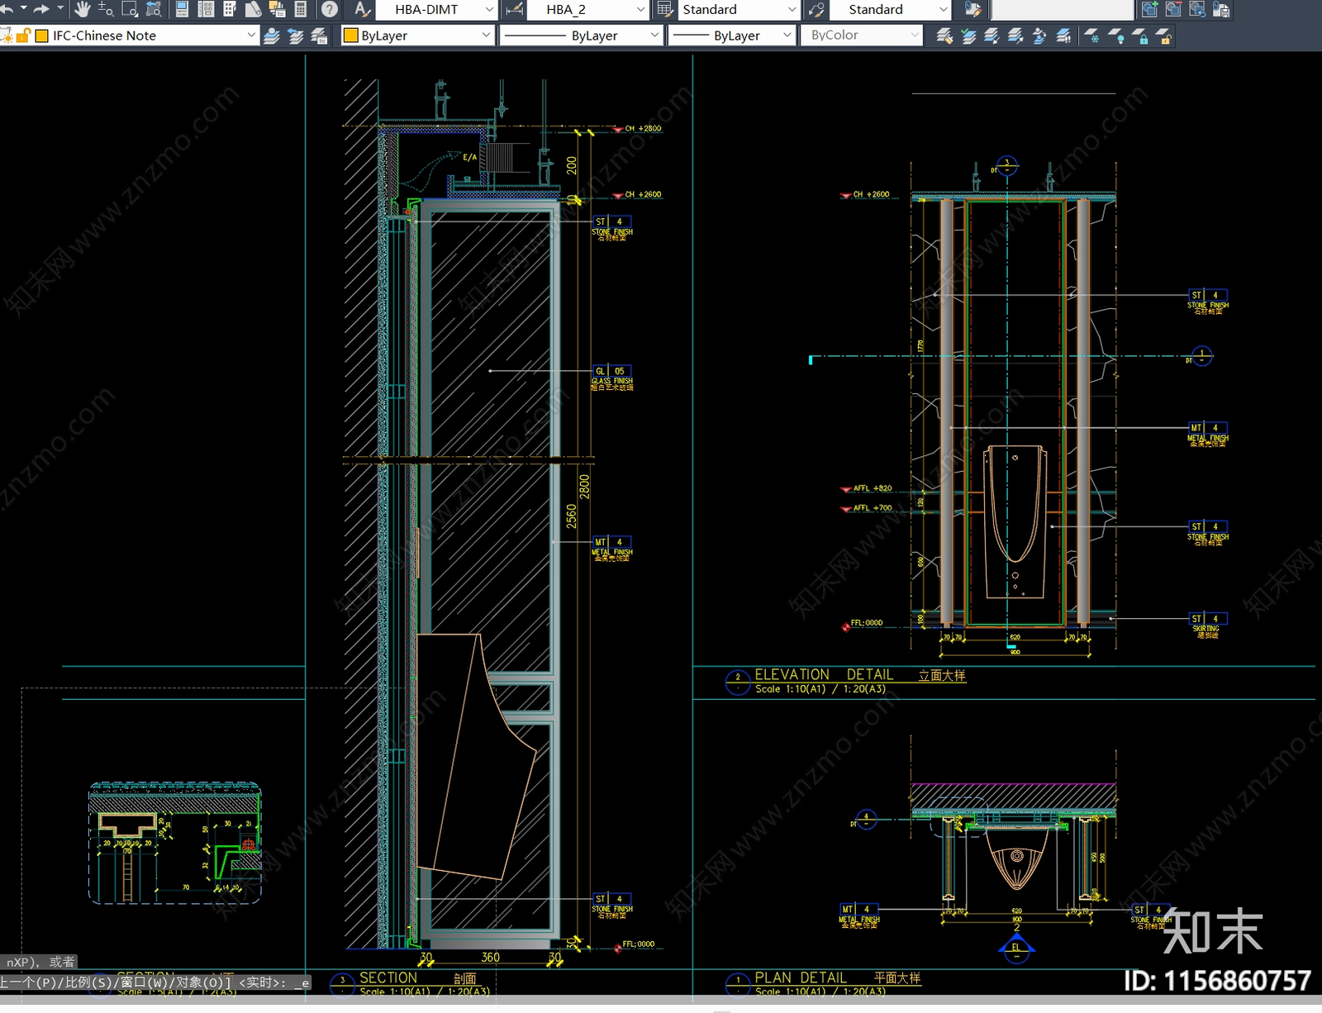Click the Layer Freeze snowflake icon

(x=1092, y=36)
